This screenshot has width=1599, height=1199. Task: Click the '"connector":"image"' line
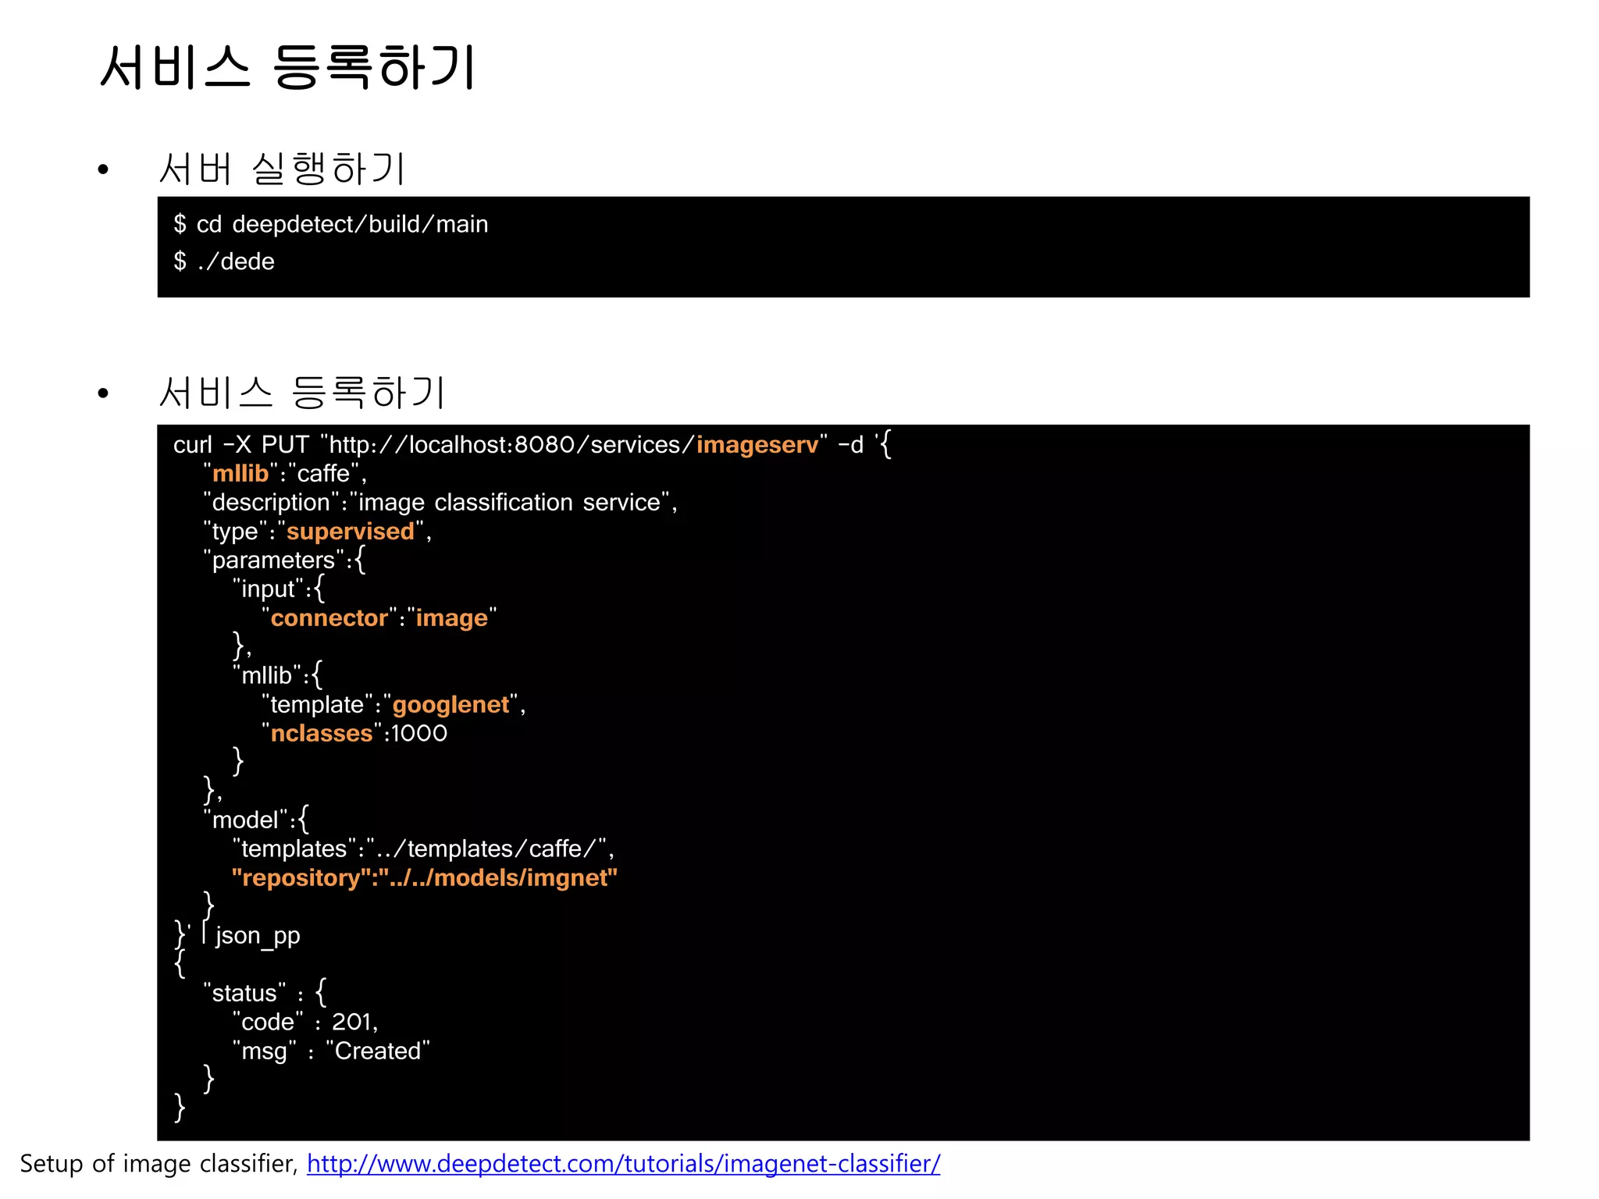[379, 617]
